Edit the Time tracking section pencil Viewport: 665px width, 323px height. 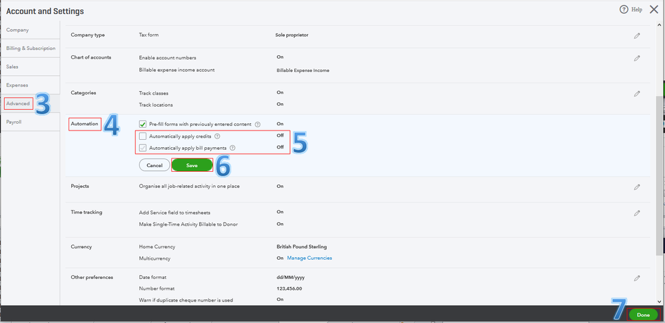[x=636, y=212]
